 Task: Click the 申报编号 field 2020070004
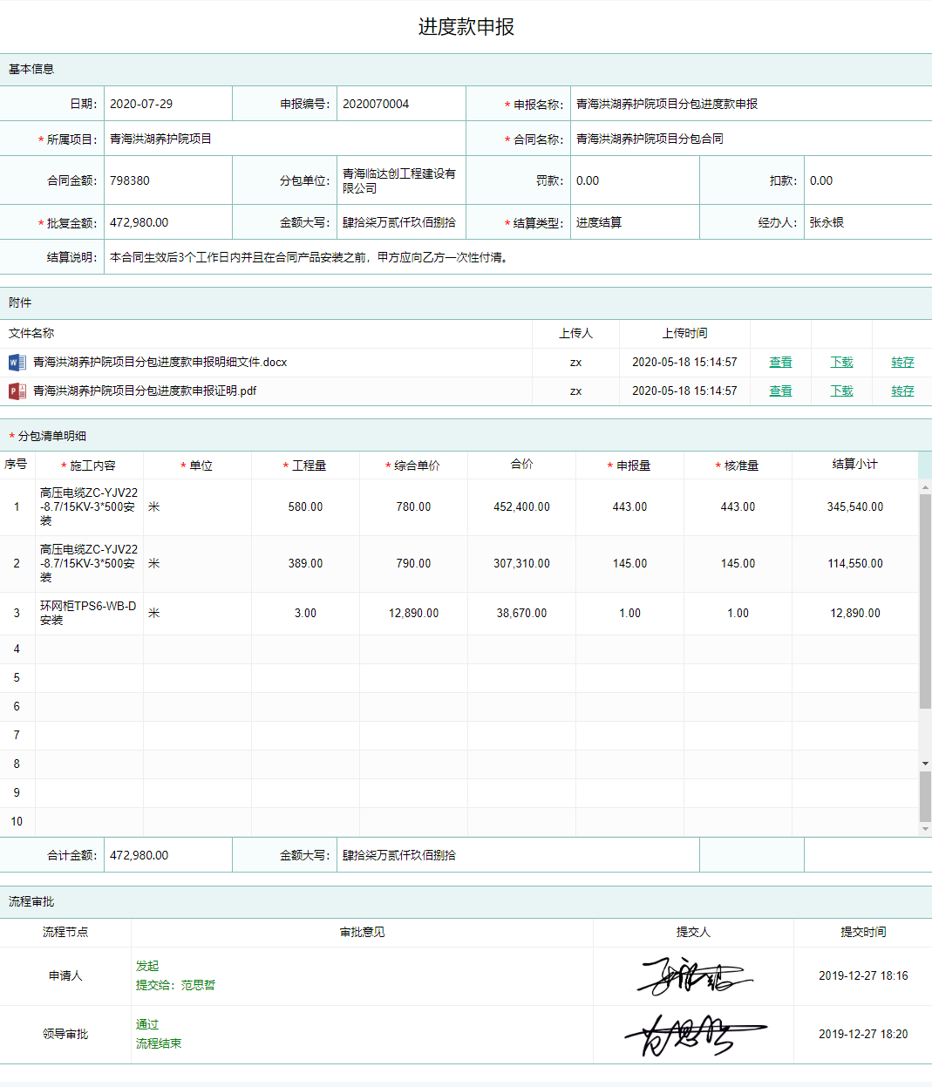(x=401, y=104)
